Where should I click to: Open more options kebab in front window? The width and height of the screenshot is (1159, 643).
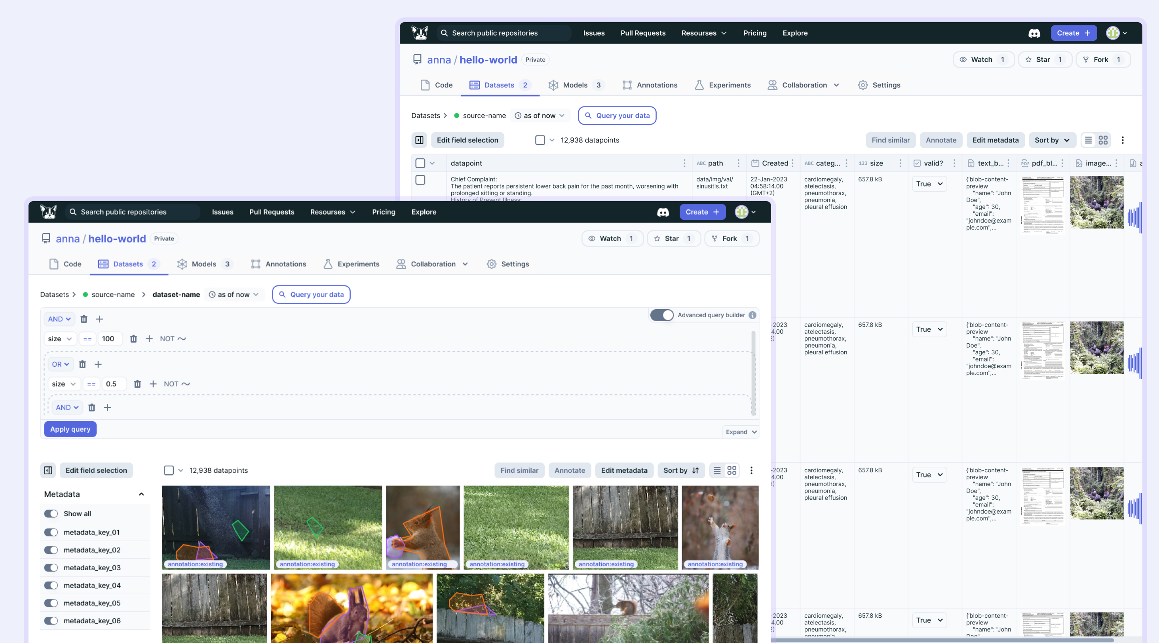click(751, 470)
